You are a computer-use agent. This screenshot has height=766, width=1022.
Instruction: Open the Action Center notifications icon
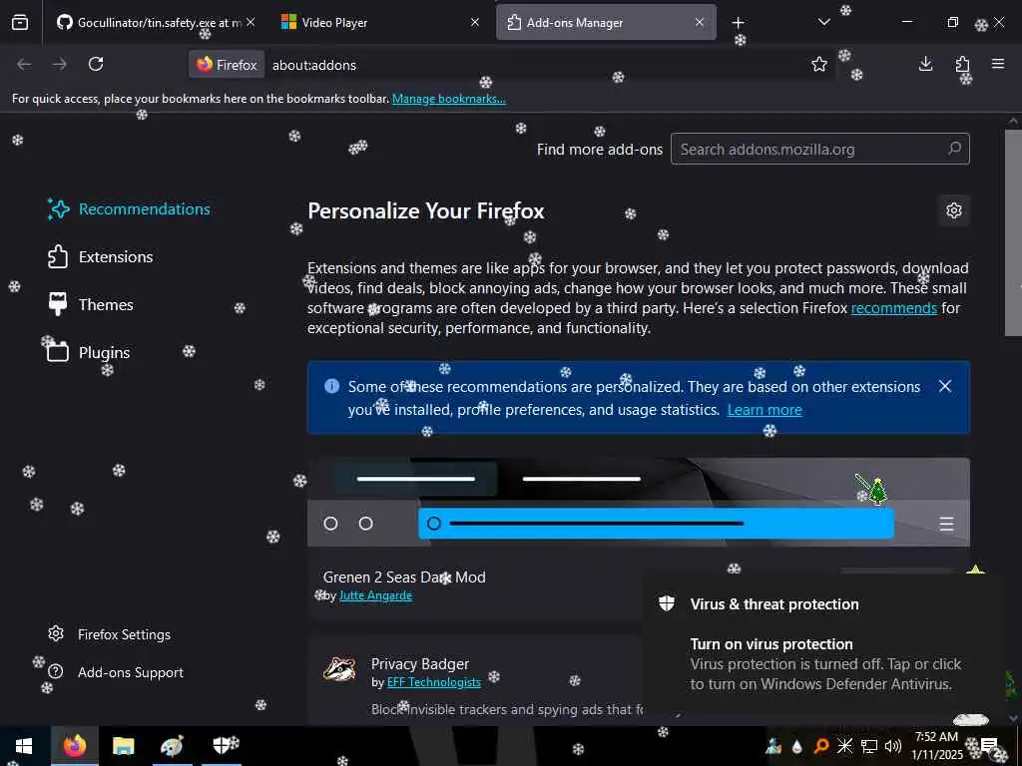pyautogui.click(x=989, y=746)
